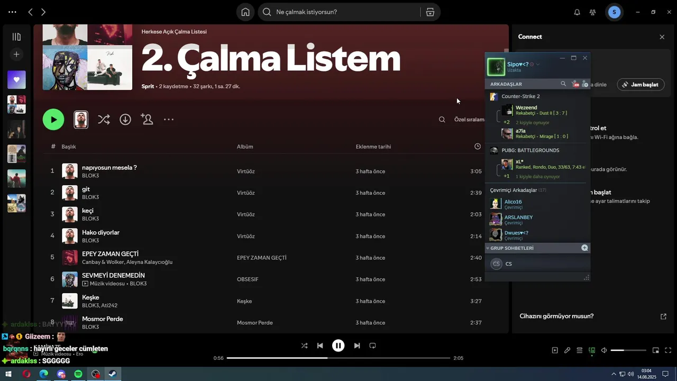Add a friend in the Steam friends list
The image size is (677, 381).
(584, 84)
